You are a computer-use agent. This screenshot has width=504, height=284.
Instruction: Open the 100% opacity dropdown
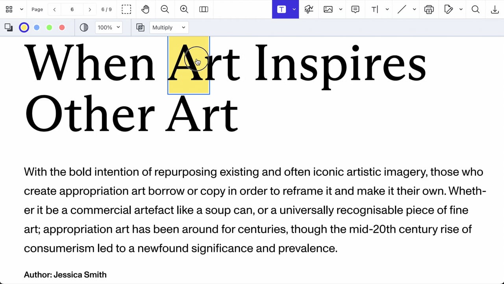click(x=109, y=28)
